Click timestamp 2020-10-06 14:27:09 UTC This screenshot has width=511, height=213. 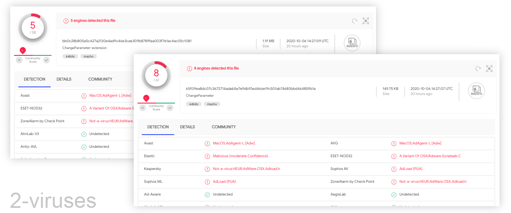pyautogui.click(x=307, y=41)
